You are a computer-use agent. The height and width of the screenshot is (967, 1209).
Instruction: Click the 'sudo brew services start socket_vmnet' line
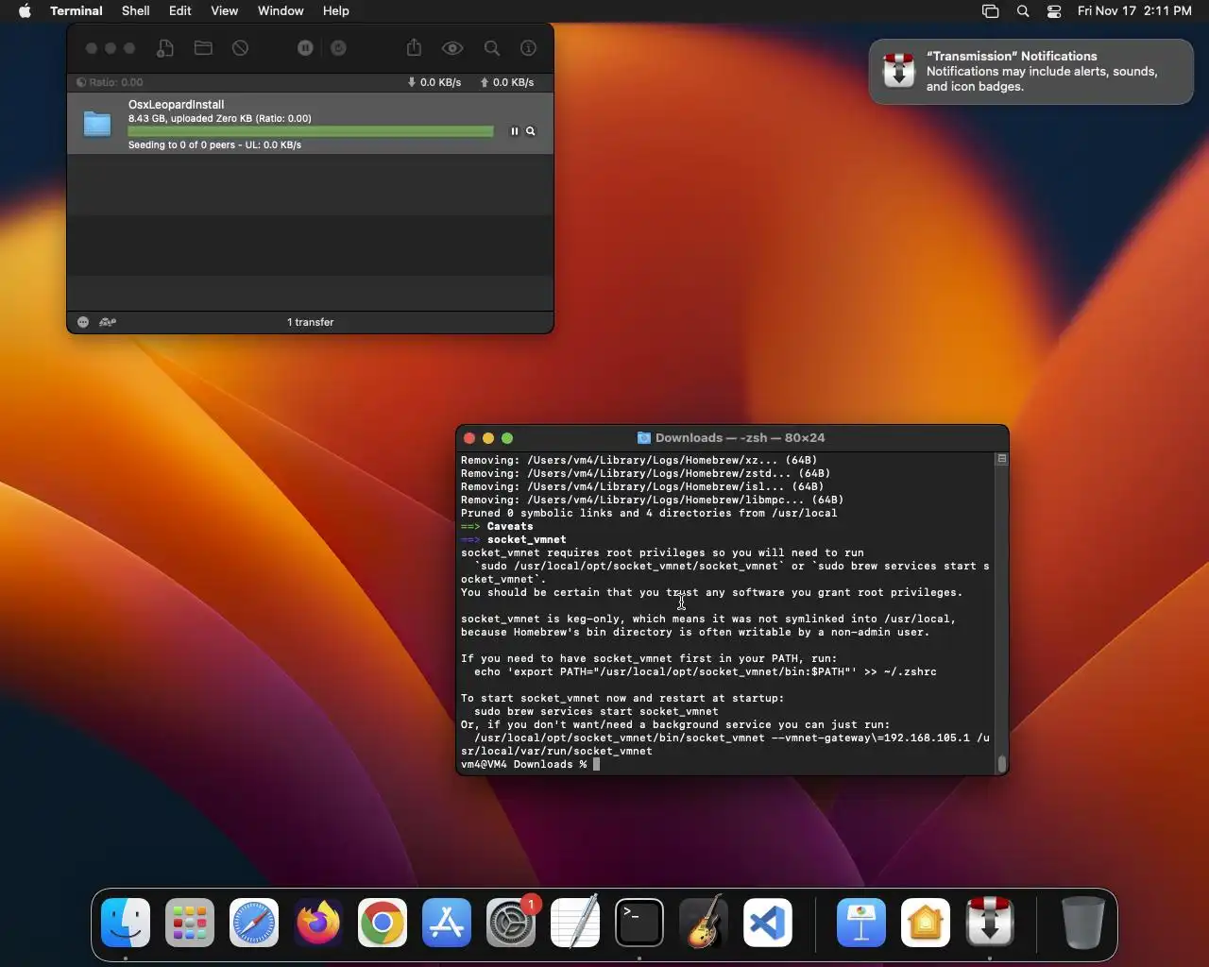click(596, 712)
